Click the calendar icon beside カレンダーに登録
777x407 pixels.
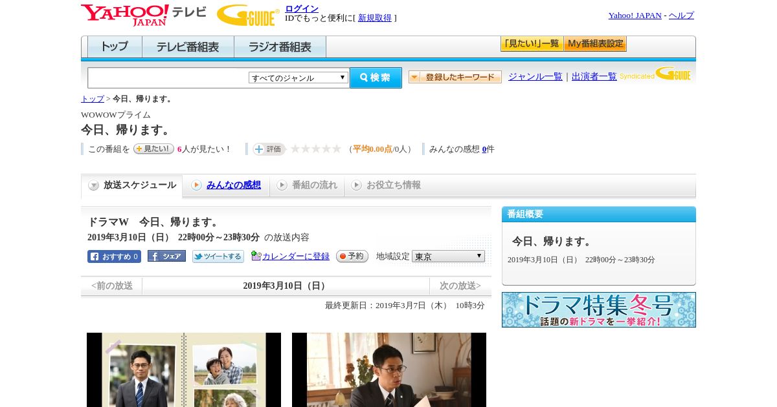tap(256, 256)
